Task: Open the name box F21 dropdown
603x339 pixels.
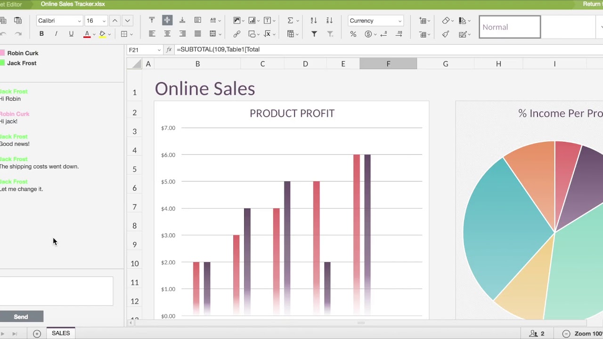Action: (x=159, y=50)
